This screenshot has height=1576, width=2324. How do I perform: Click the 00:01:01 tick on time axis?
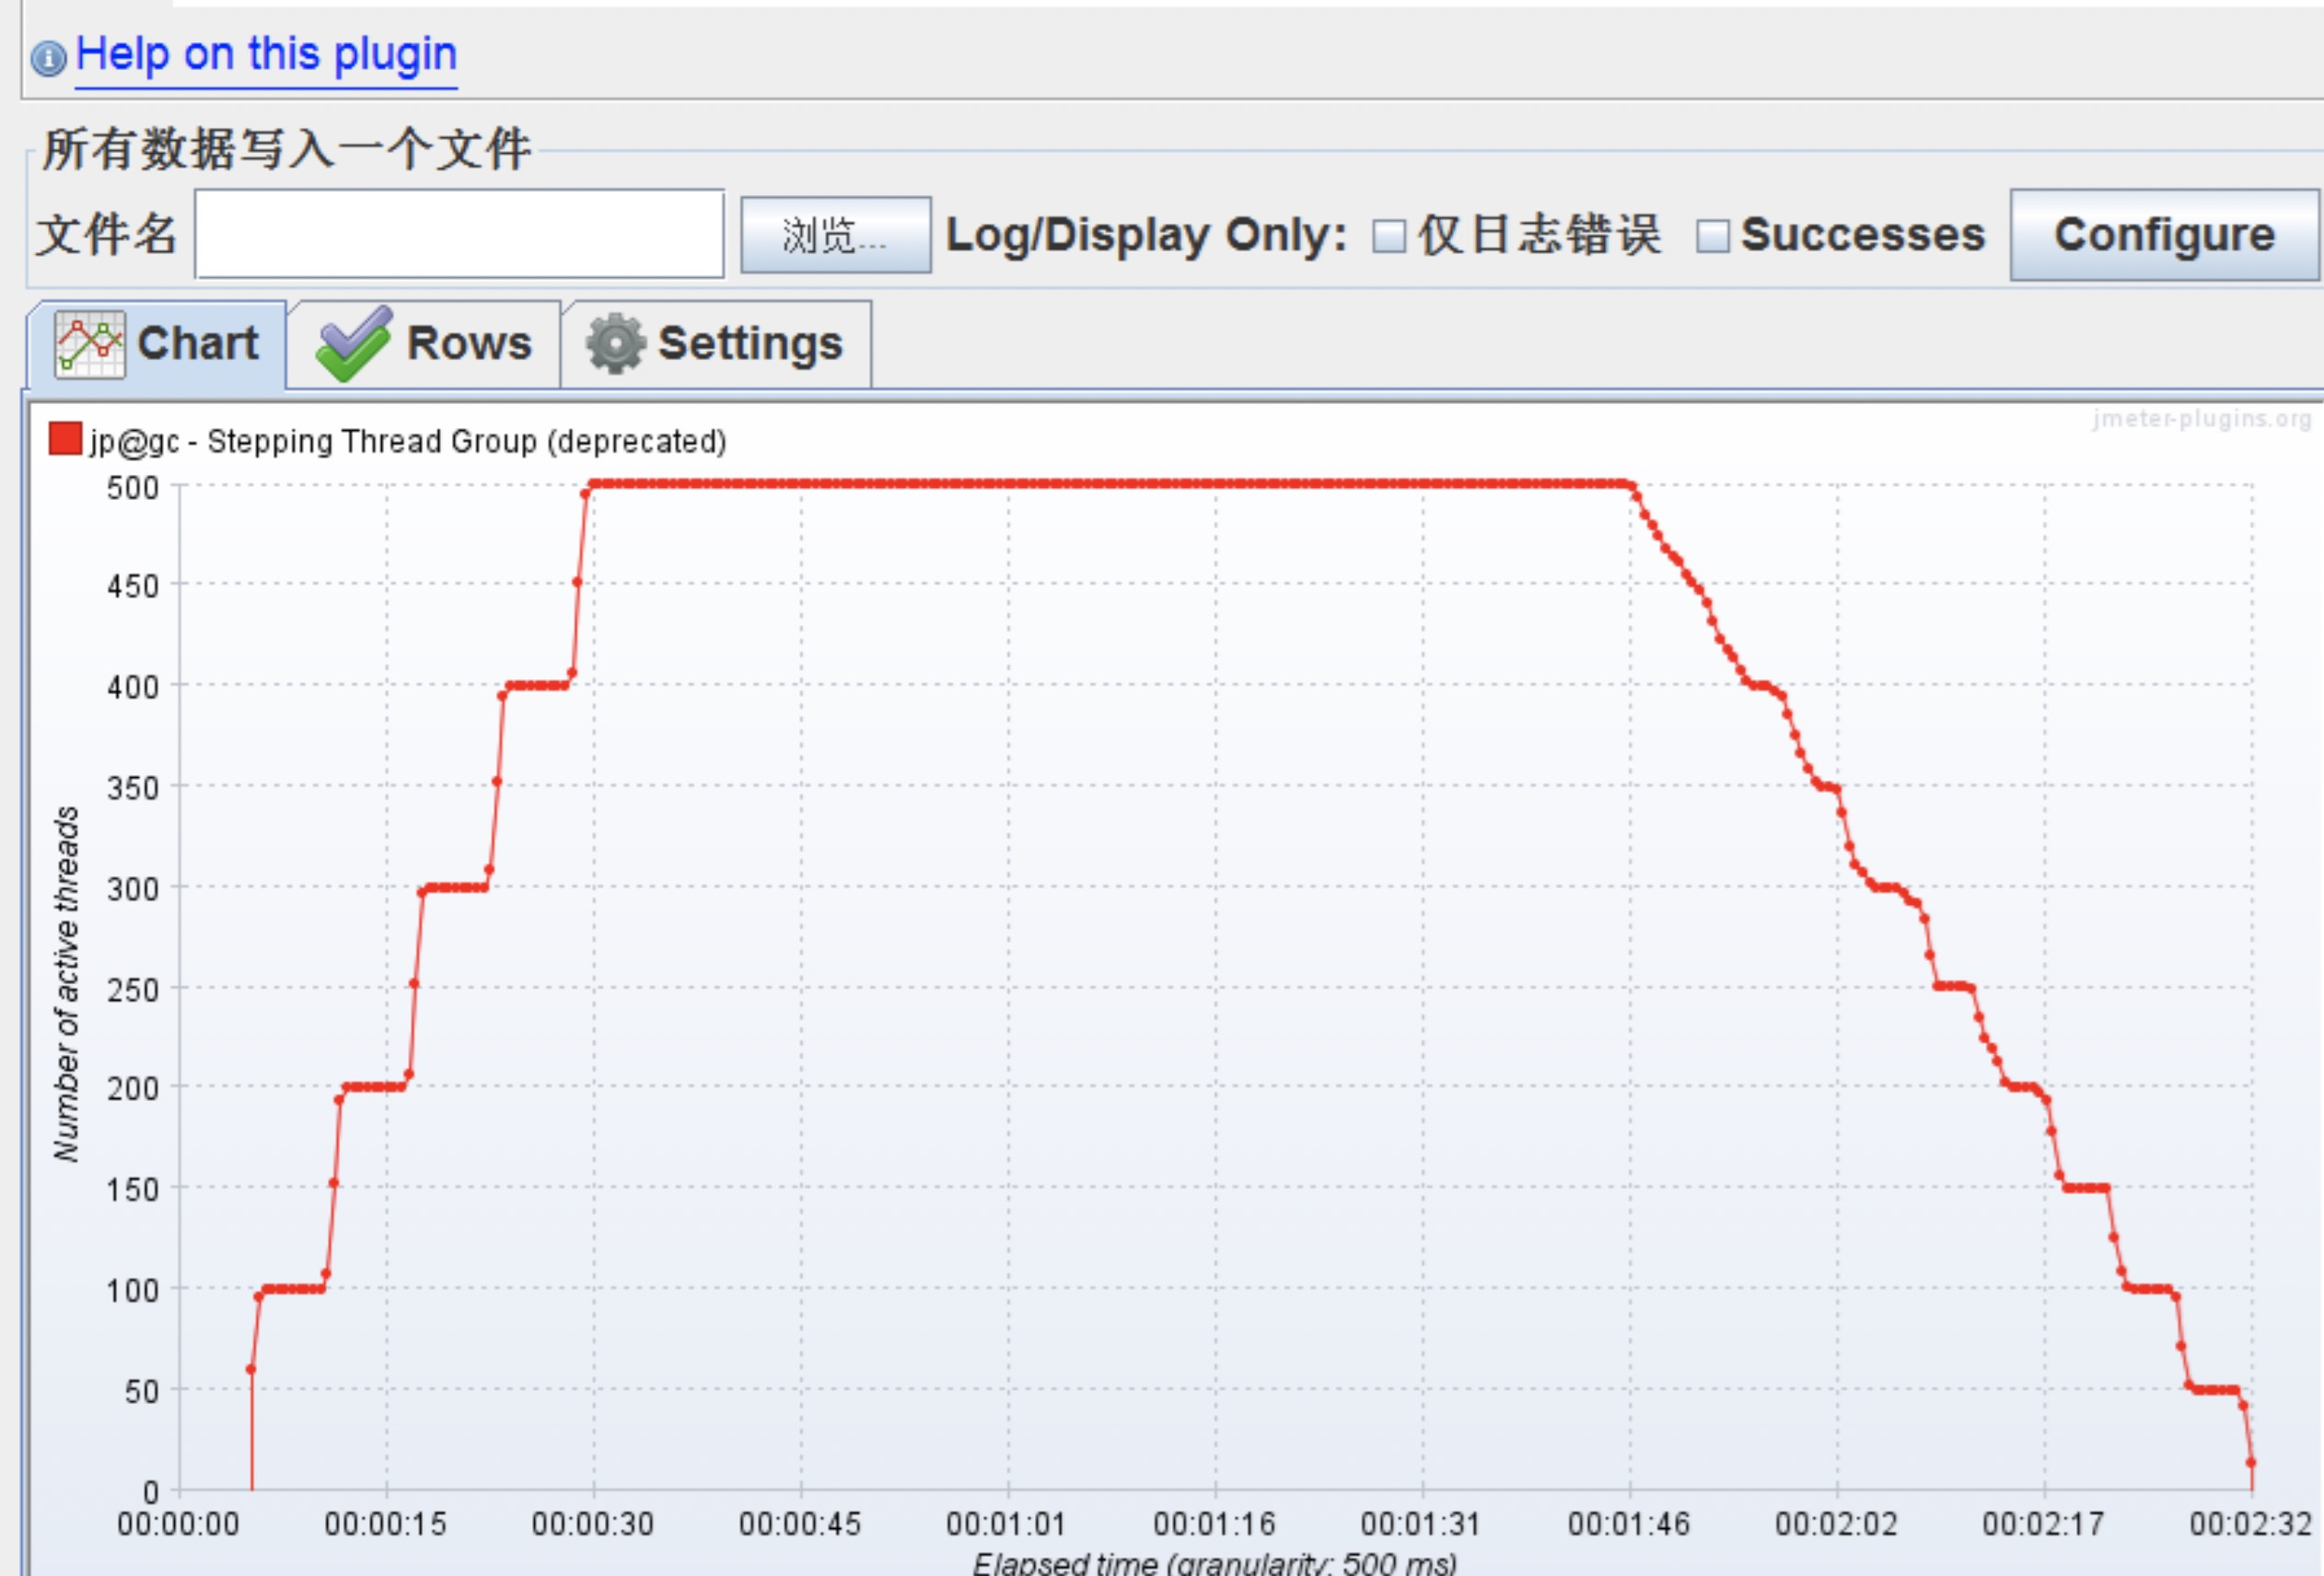pyautogui.click(x=1006, y=1524)
